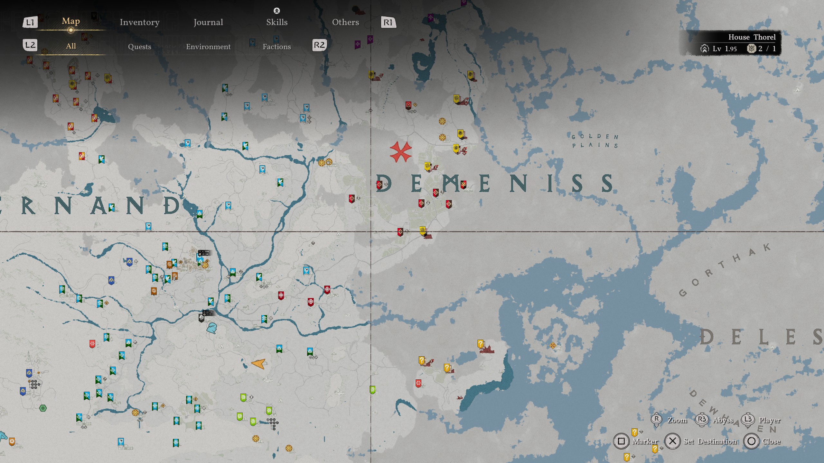This screenshot has width=824, height=463.
Task: Open the Skills tab
Action: (276, 22)
